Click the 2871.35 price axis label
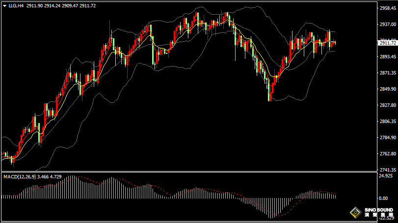 388,73
